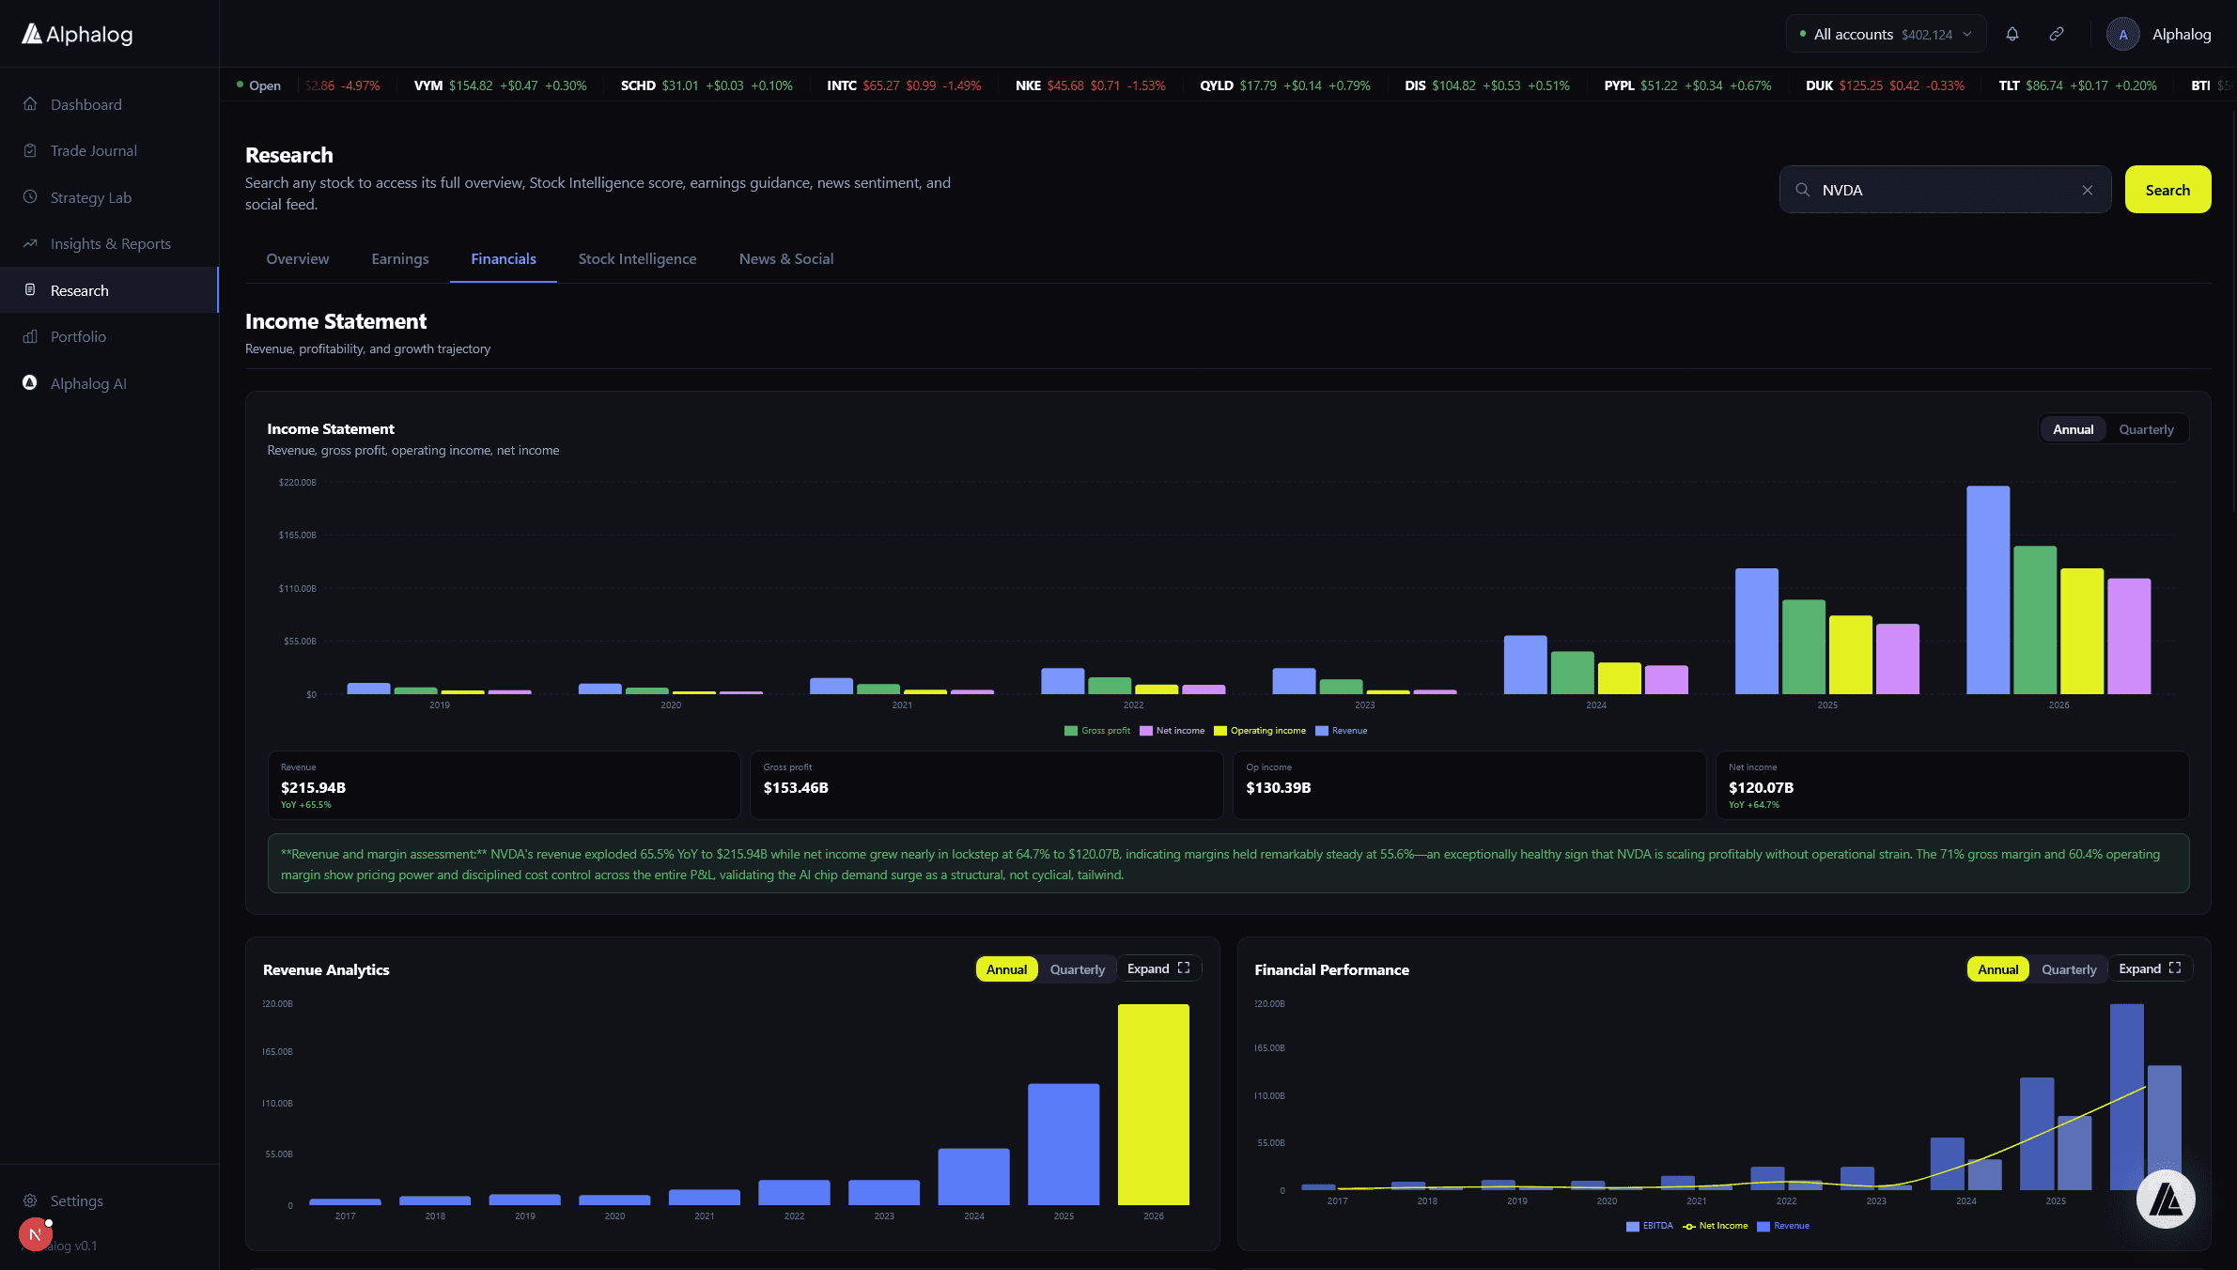Click the NVDA search input field

coord(1945,190)
